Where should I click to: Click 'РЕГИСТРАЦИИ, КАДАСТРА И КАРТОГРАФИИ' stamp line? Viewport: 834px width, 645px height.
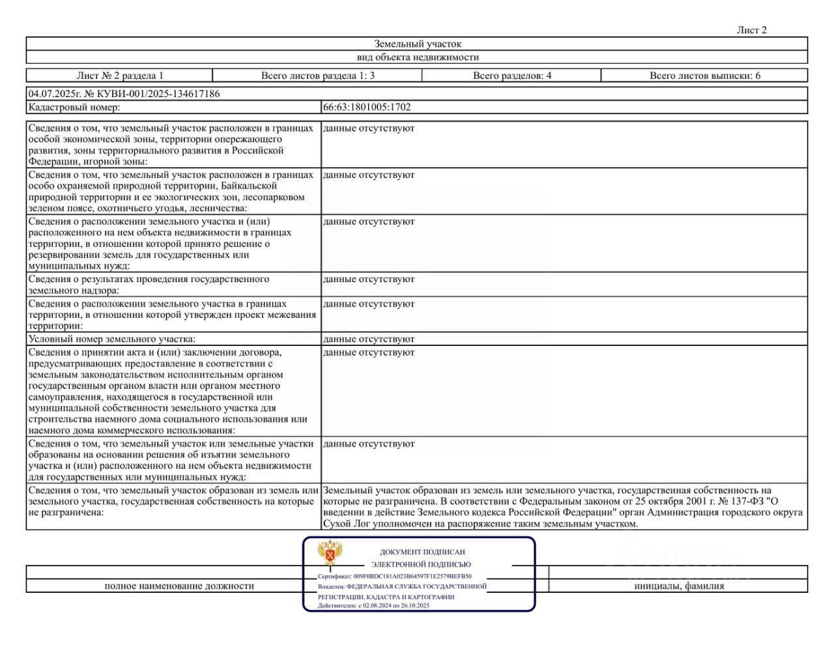tap(386, 597)
